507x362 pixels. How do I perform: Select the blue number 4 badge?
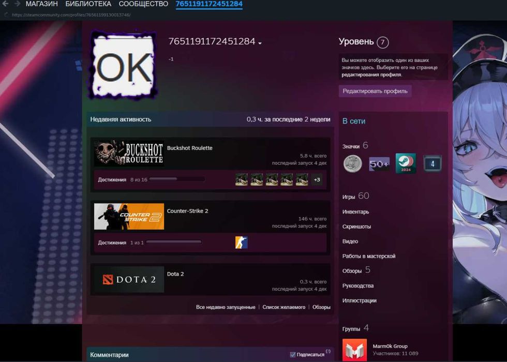(x=433, y=164)
